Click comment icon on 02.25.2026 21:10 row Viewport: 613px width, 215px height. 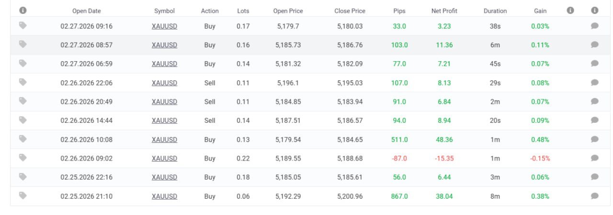coord(595,196)
